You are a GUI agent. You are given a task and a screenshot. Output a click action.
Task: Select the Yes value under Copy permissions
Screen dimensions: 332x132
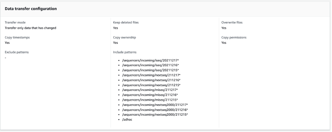point(224,43)
